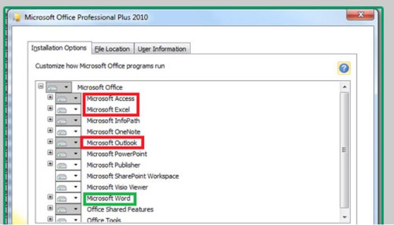
Task: Select the Microsoft Office tree label
Action: pos(100,87)
